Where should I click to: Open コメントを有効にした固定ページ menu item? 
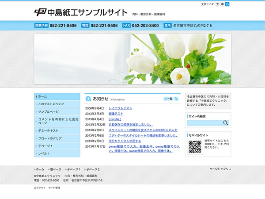click(x=57, y=121)
